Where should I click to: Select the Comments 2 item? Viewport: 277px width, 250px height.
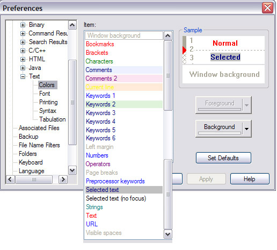coord(124,78)
